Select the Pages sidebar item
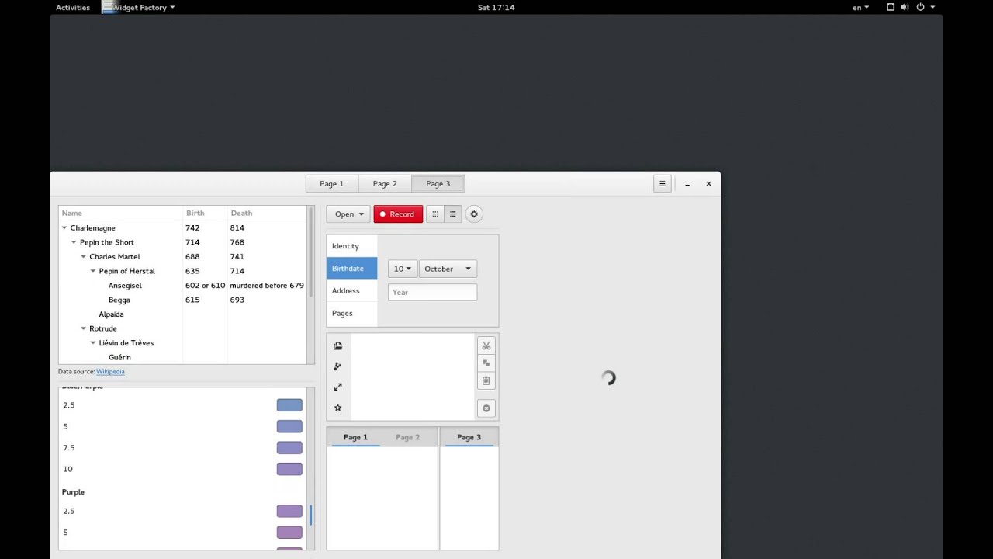 point(352,314)
